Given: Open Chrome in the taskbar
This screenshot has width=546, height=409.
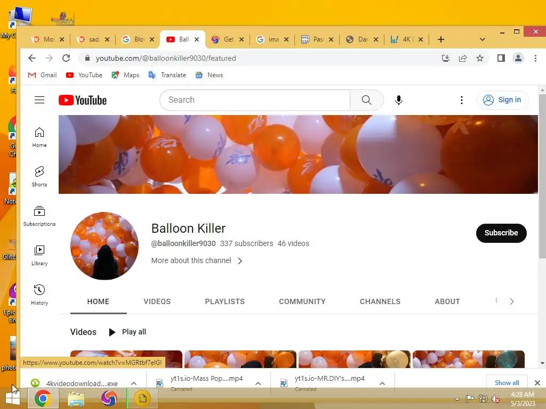Looking at the screenshot, I should click(x=43, y=398).
